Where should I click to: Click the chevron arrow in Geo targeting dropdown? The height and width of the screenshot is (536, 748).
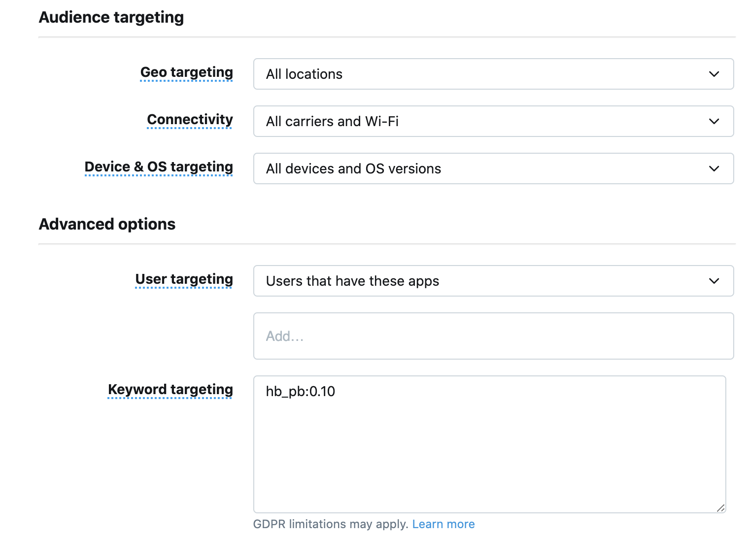click(x=714, y=74)
